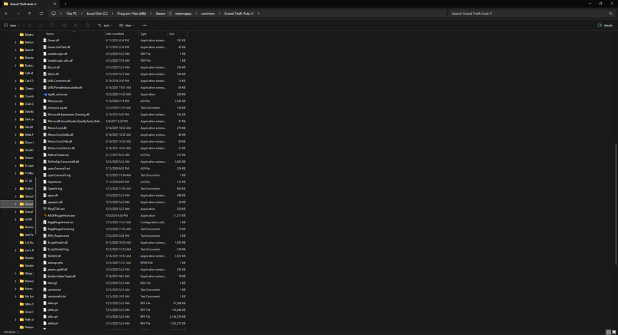This screenshot has width=618, height=335.
Task: Select the startup.rphs file
Action: point(55,263)
